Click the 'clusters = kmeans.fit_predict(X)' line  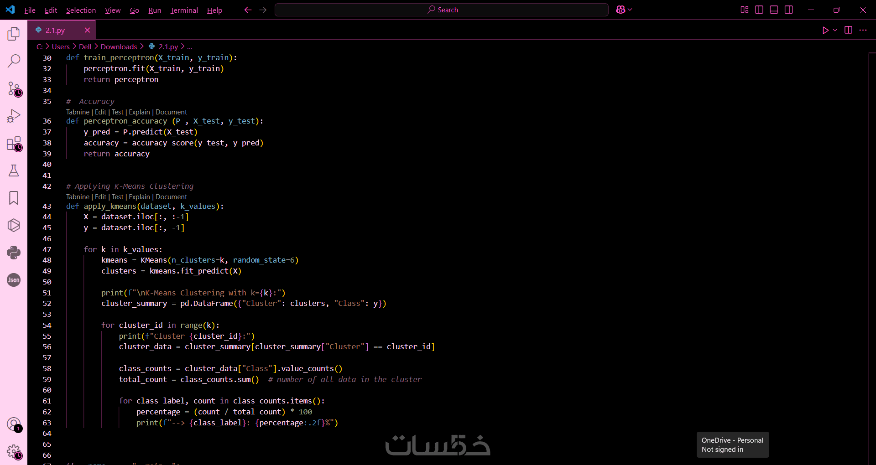pos(171,271)
